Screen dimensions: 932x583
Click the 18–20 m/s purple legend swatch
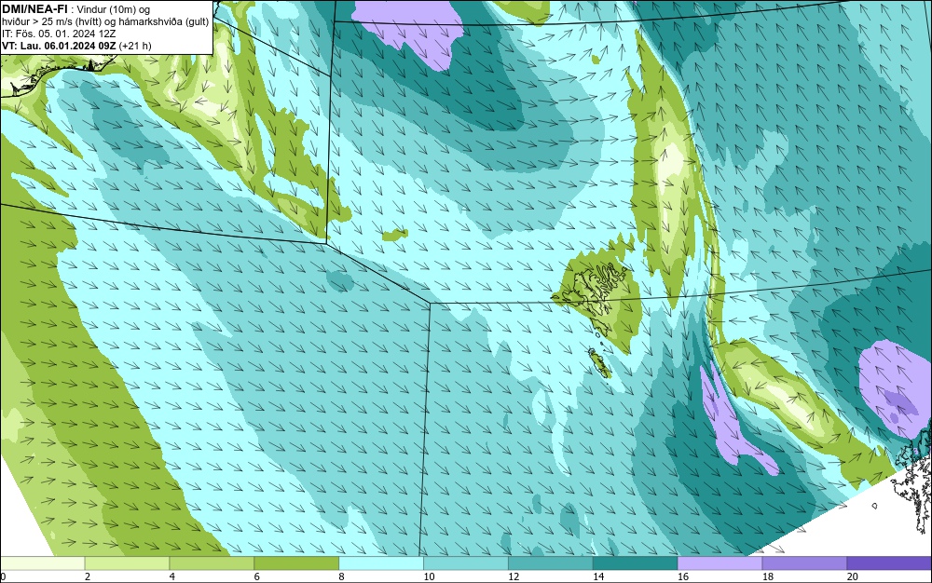[x=804, y=563]
